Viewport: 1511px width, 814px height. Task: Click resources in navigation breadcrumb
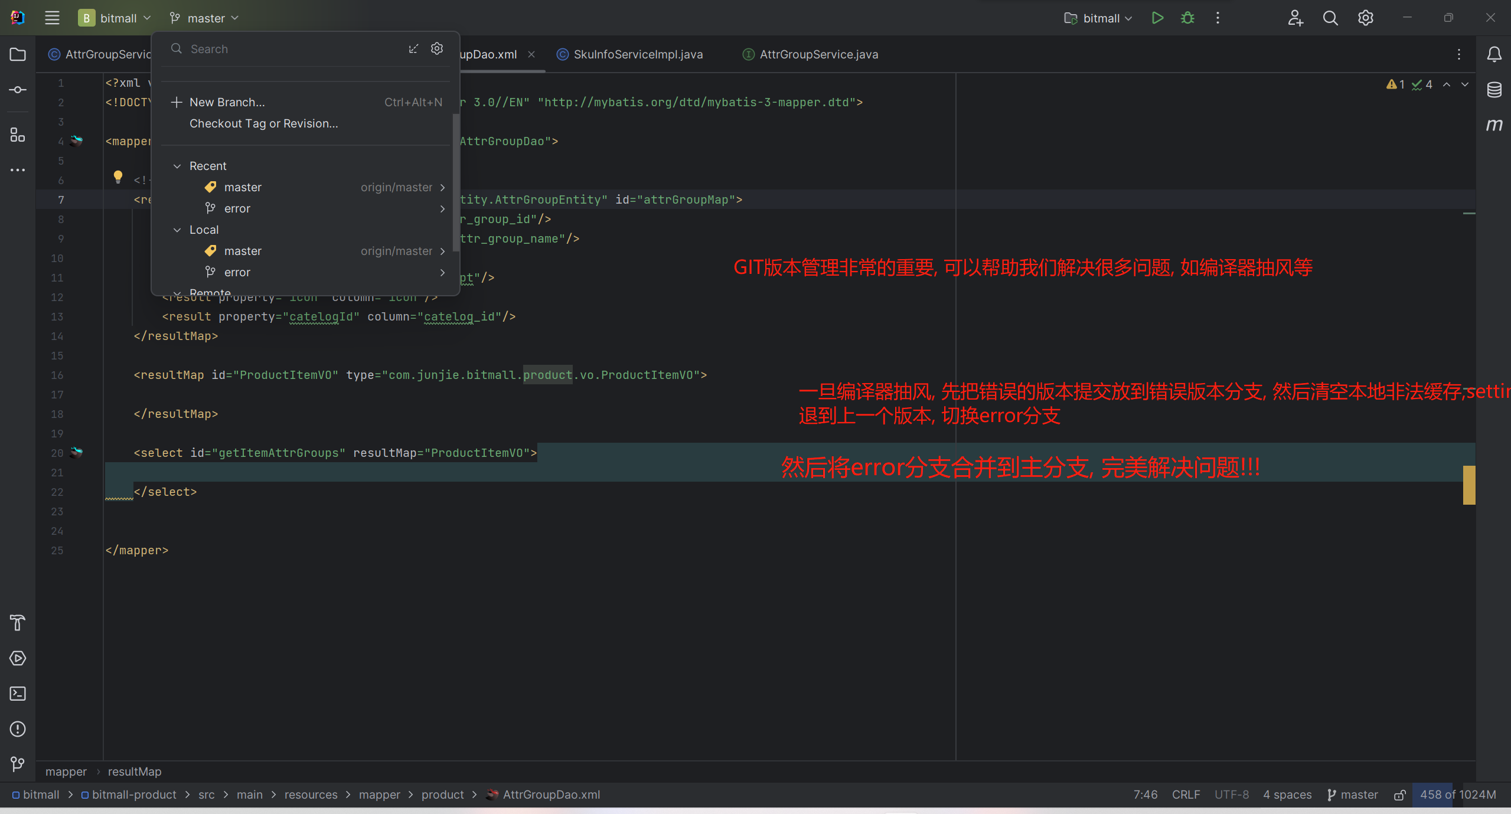pyautogui.click(x=311, y=795)
